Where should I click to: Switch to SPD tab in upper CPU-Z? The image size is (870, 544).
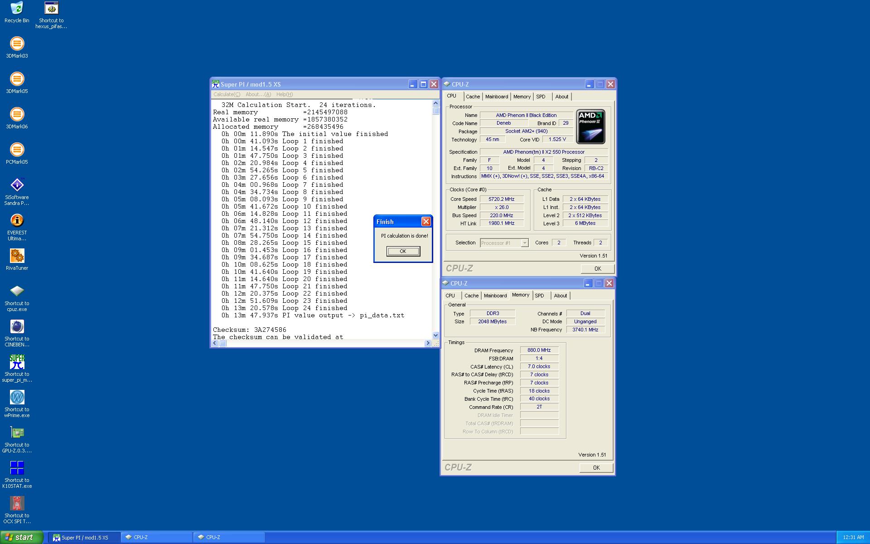point(541,97)
